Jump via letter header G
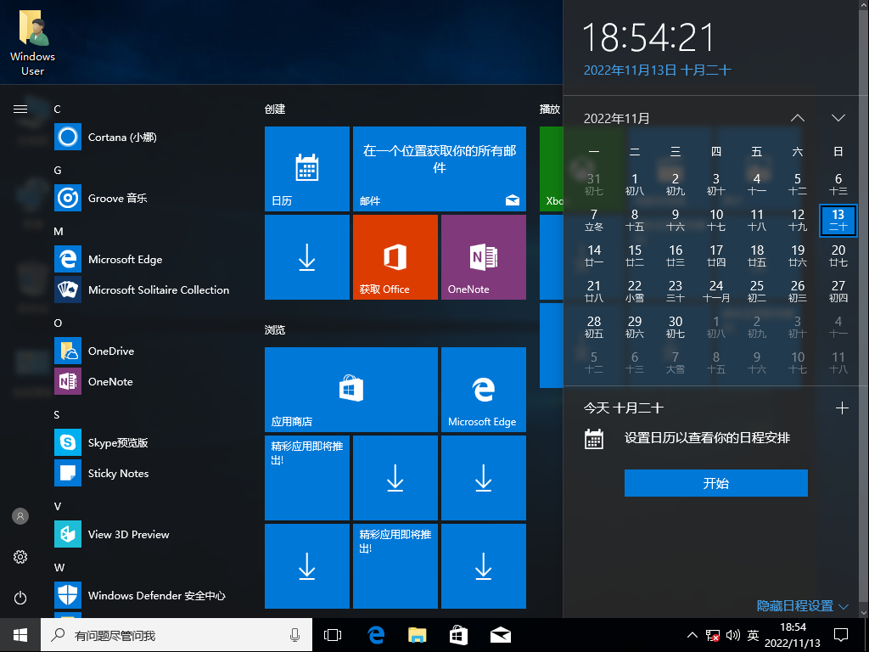 click(58, 170)
